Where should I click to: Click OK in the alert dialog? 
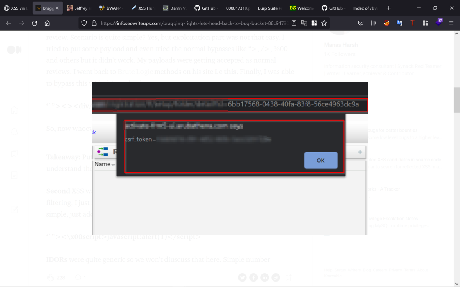coord(321,160)
